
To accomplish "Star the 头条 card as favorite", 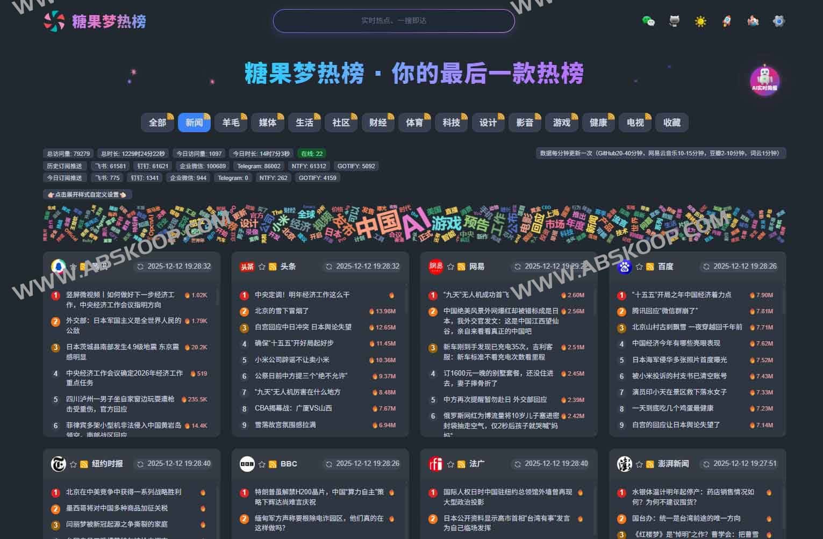I will point(262,266).
